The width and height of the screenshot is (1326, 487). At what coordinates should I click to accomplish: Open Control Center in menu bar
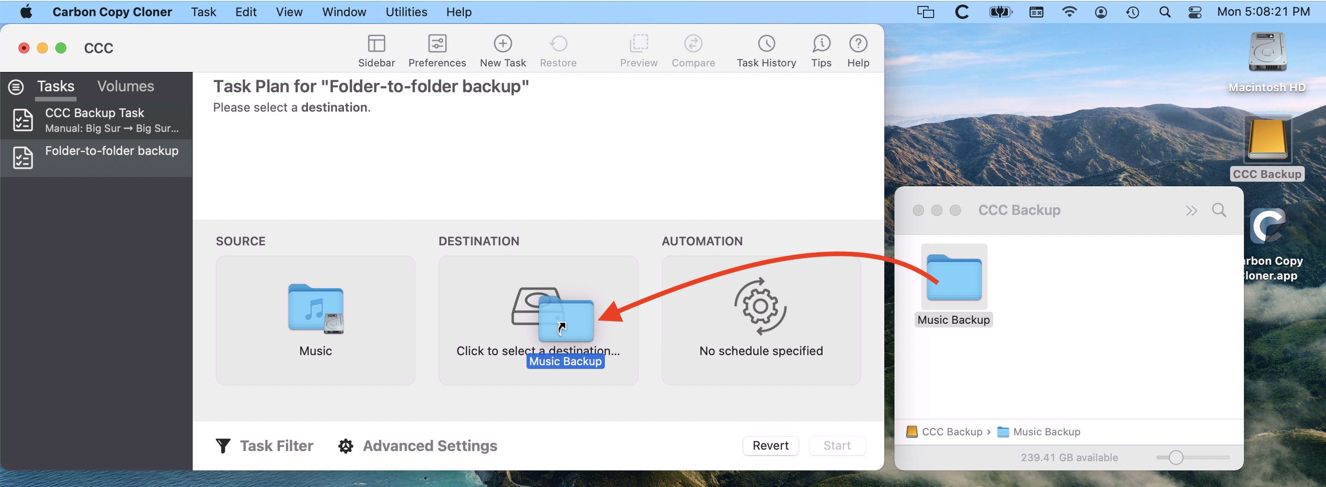pos(1195,12)
